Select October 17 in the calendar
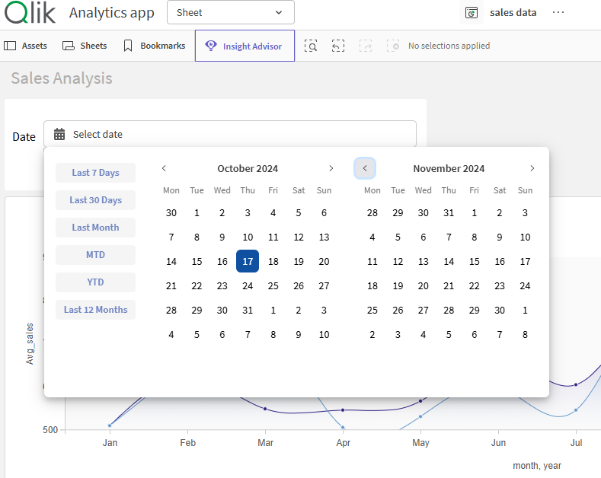The image size is (601, 478). (248, 261)
